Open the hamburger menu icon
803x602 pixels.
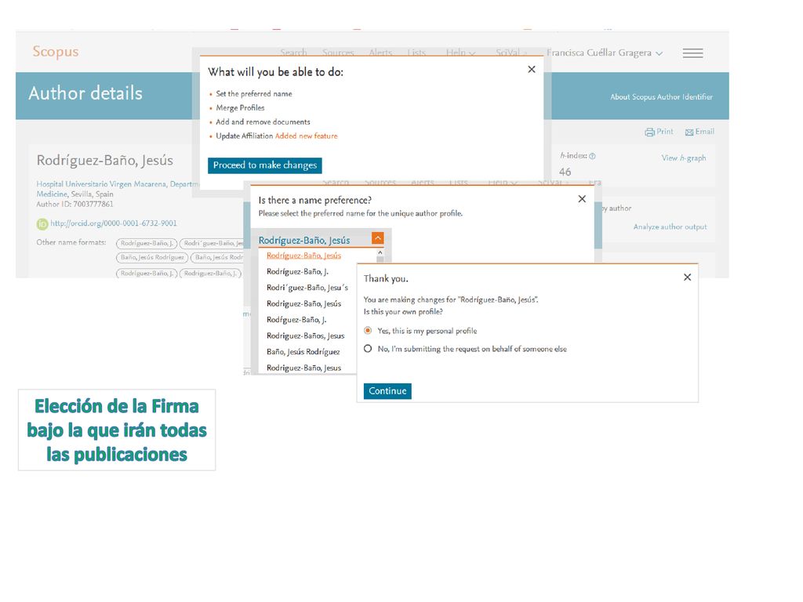coord(692,53)
